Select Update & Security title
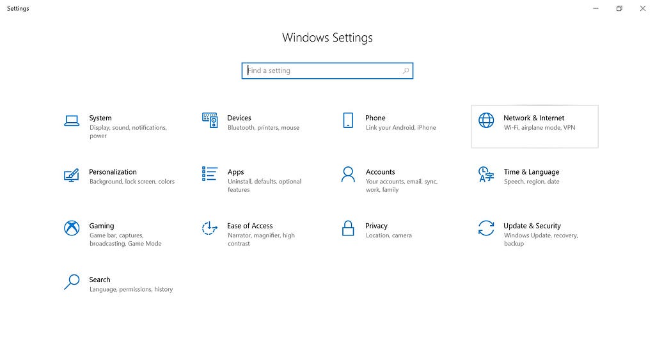 point(532,226)
